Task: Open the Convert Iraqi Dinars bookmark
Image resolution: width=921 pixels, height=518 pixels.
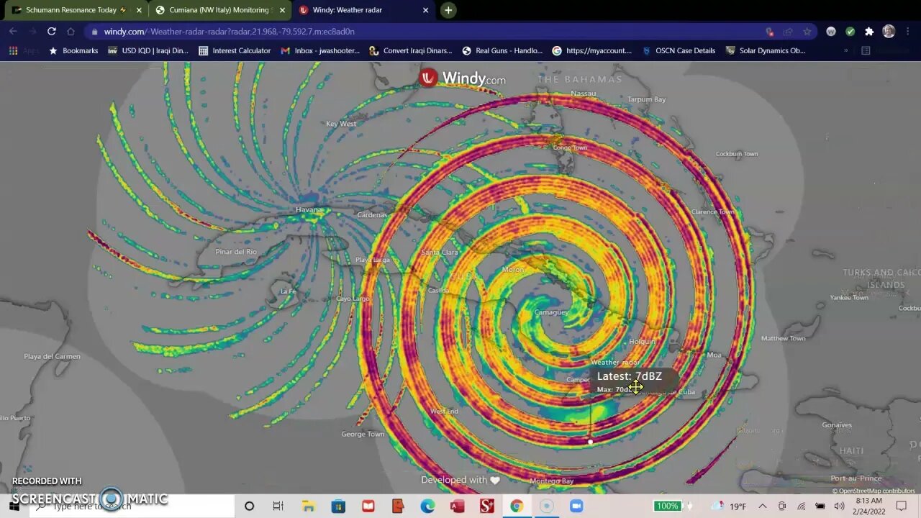Action: point(411,51)
